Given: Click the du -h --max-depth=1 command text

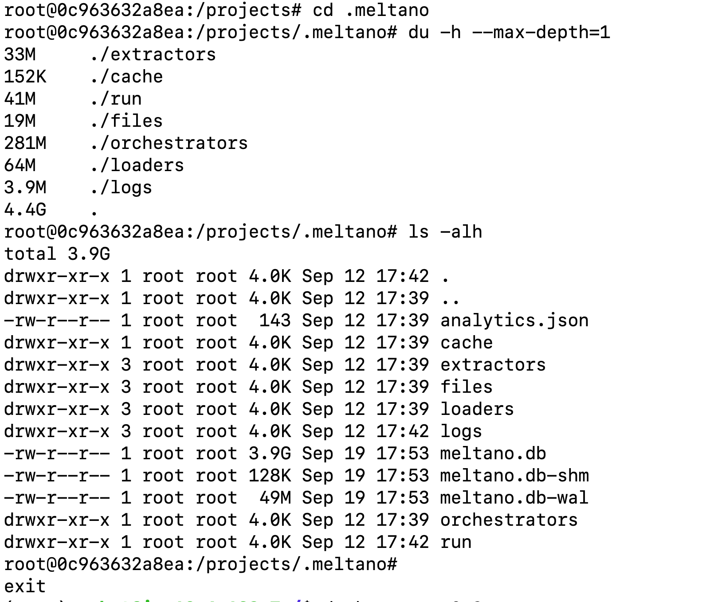Looking at the screenshot, I should [509, 32].
